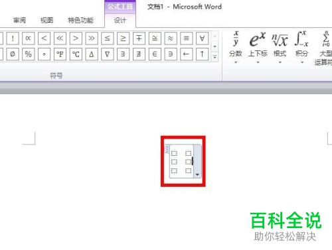332x250 pixels.
Task: Switch to the 审阅 (Review) tab
Action: 19,21
